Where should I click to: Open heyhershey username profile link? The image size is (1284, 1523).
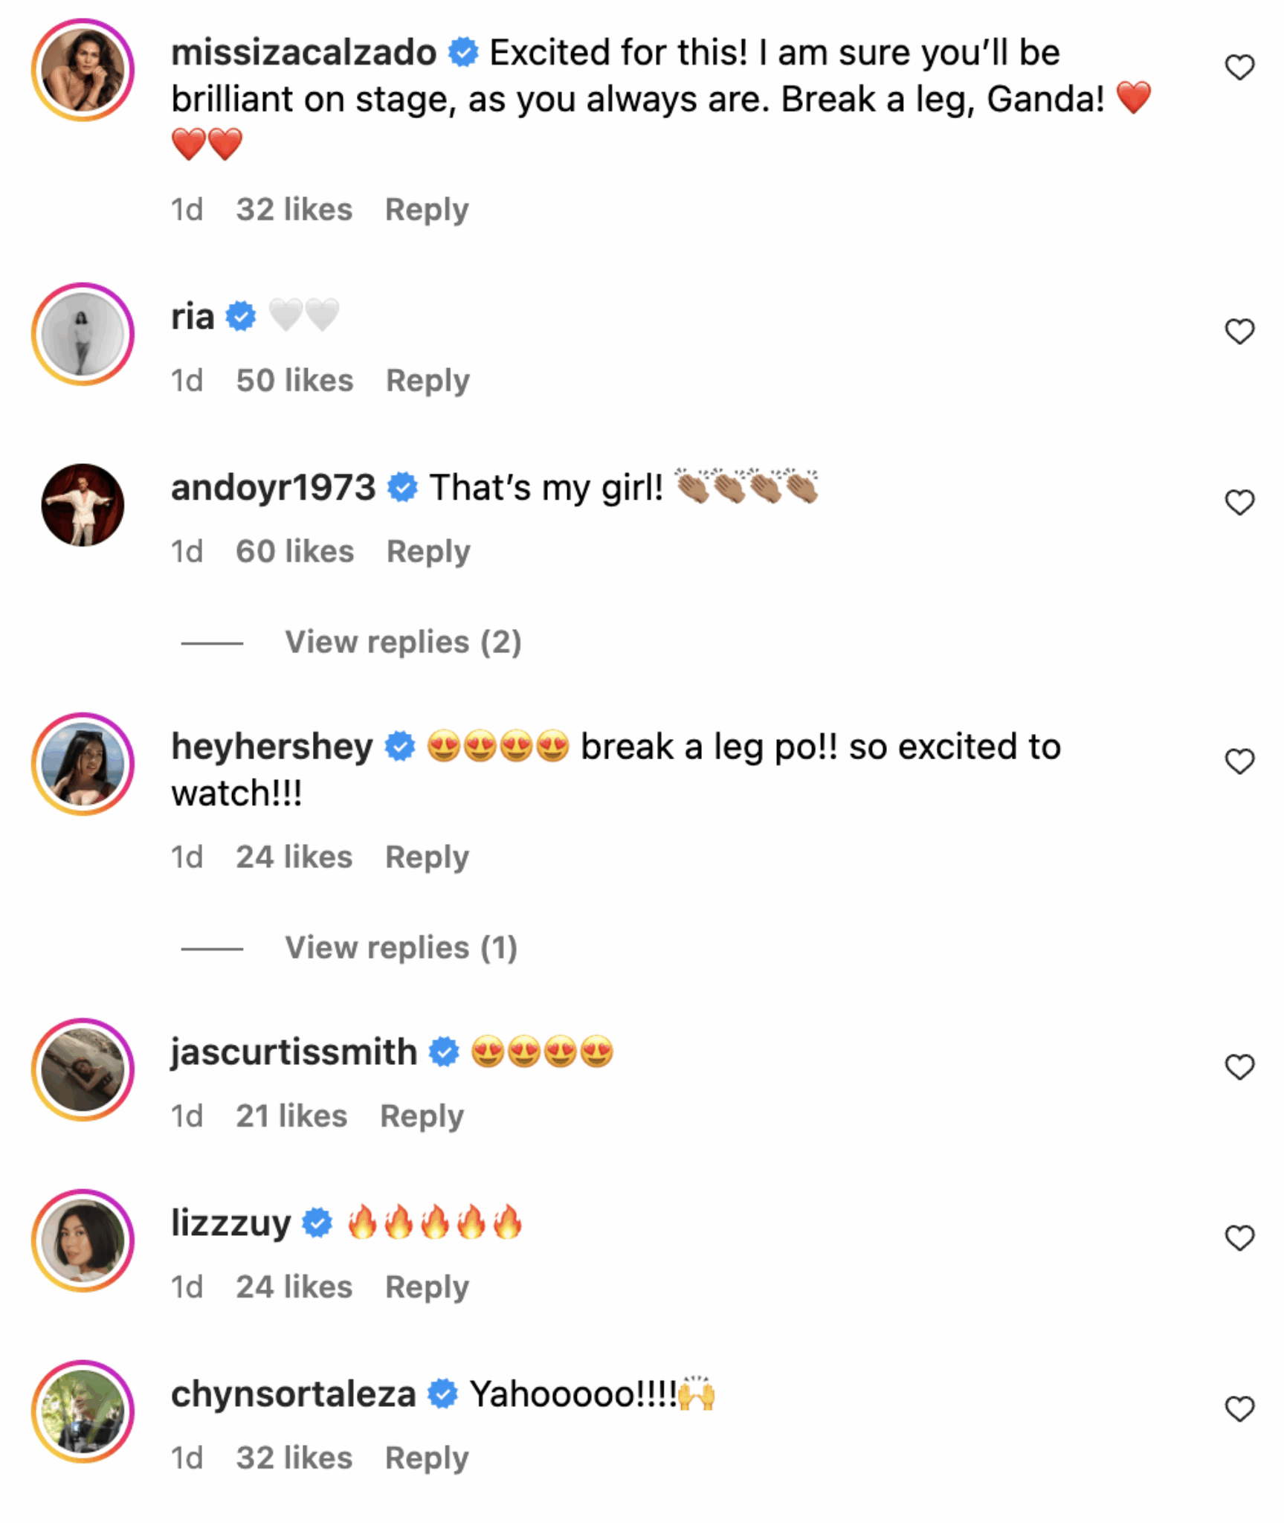tap(272, 747)
